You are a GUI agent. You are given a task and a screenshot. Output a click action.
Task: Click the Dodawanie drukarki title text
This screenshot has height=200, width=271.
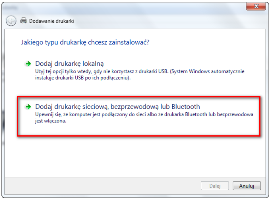51,21
